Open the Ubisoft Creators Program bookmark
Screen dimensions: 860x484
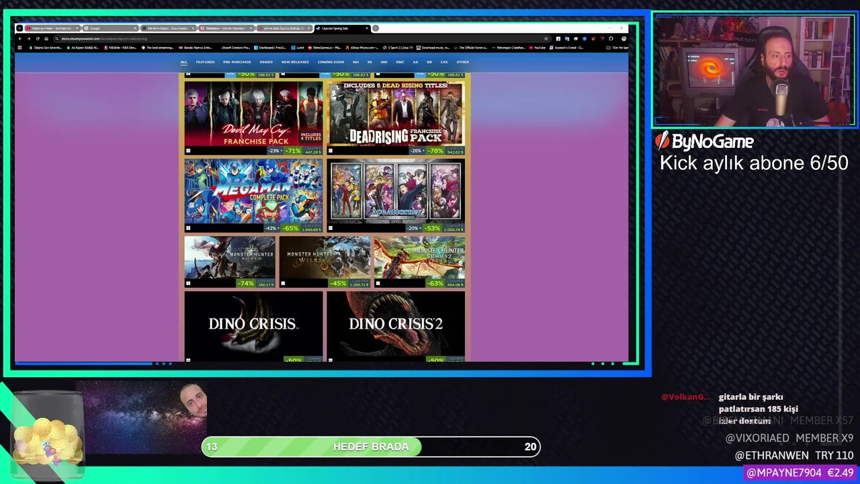pyautogui.click(x=235, y=48)
